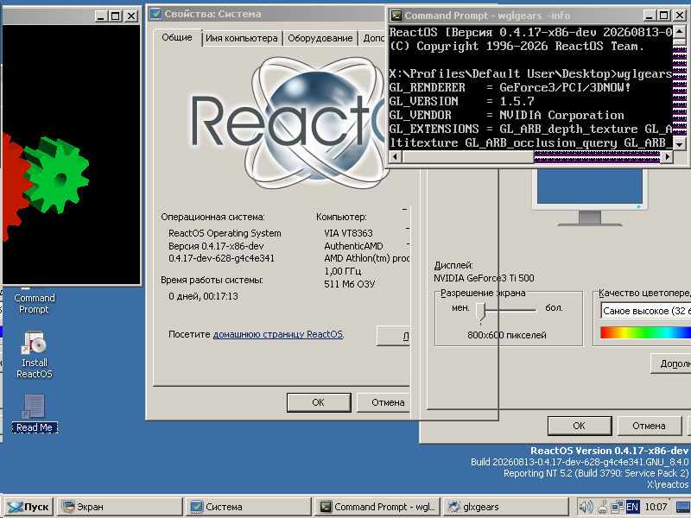Click the 0.4.17-dev-628-g4c4e341 build text
The height and width of the screenshot is (518, 691).
[221, 258]
